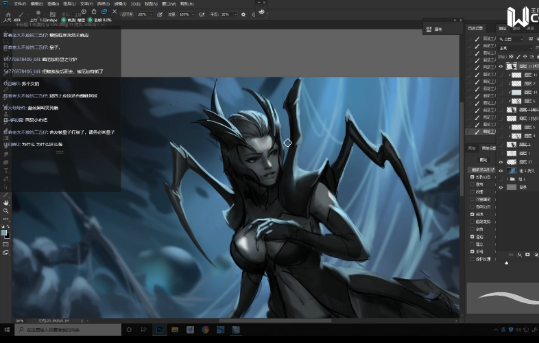The width and height of the screenshot is (539, 343).
Task: Check the 保护纹理 (Protect Texture) checkbox
Action: (472, 259)
